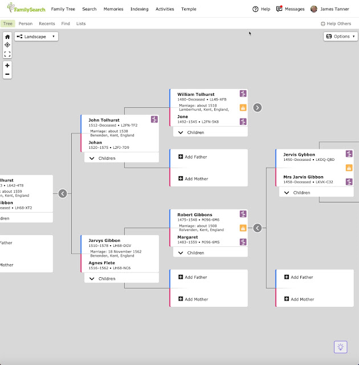The height and width of the screenshot is (365, 359).
Task: Open orange temple icon on Robert Gibbons card
Action: [x=243, y=228]
